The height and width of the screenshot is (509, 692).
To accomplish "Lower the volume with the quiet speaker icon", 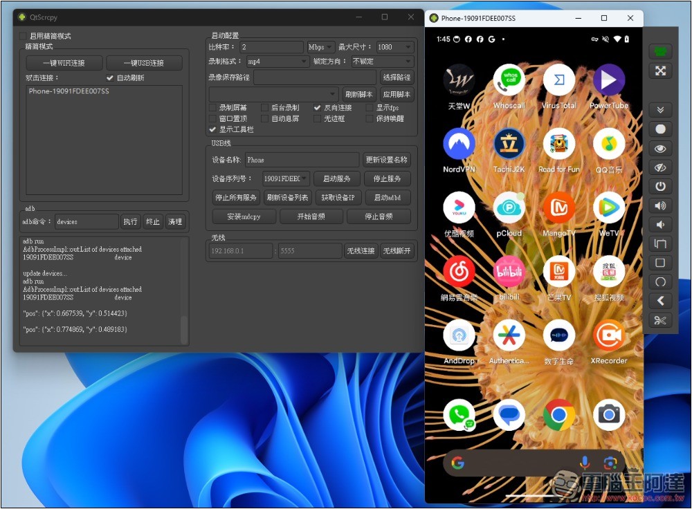I will [660, 225].
